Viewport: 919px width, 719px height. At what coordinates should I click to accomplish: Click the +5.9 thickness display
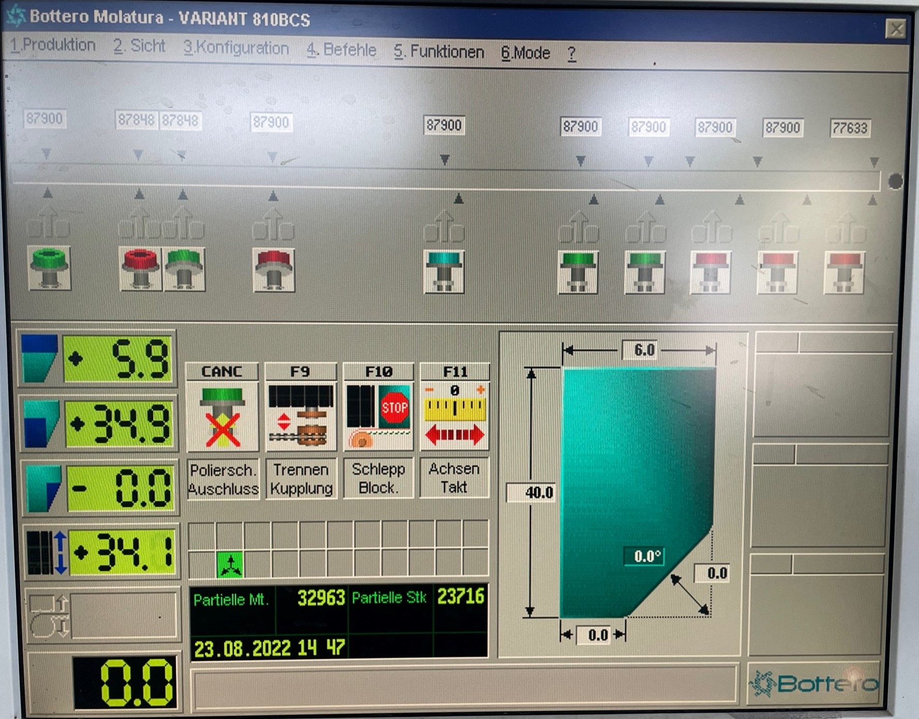(118, 359)
